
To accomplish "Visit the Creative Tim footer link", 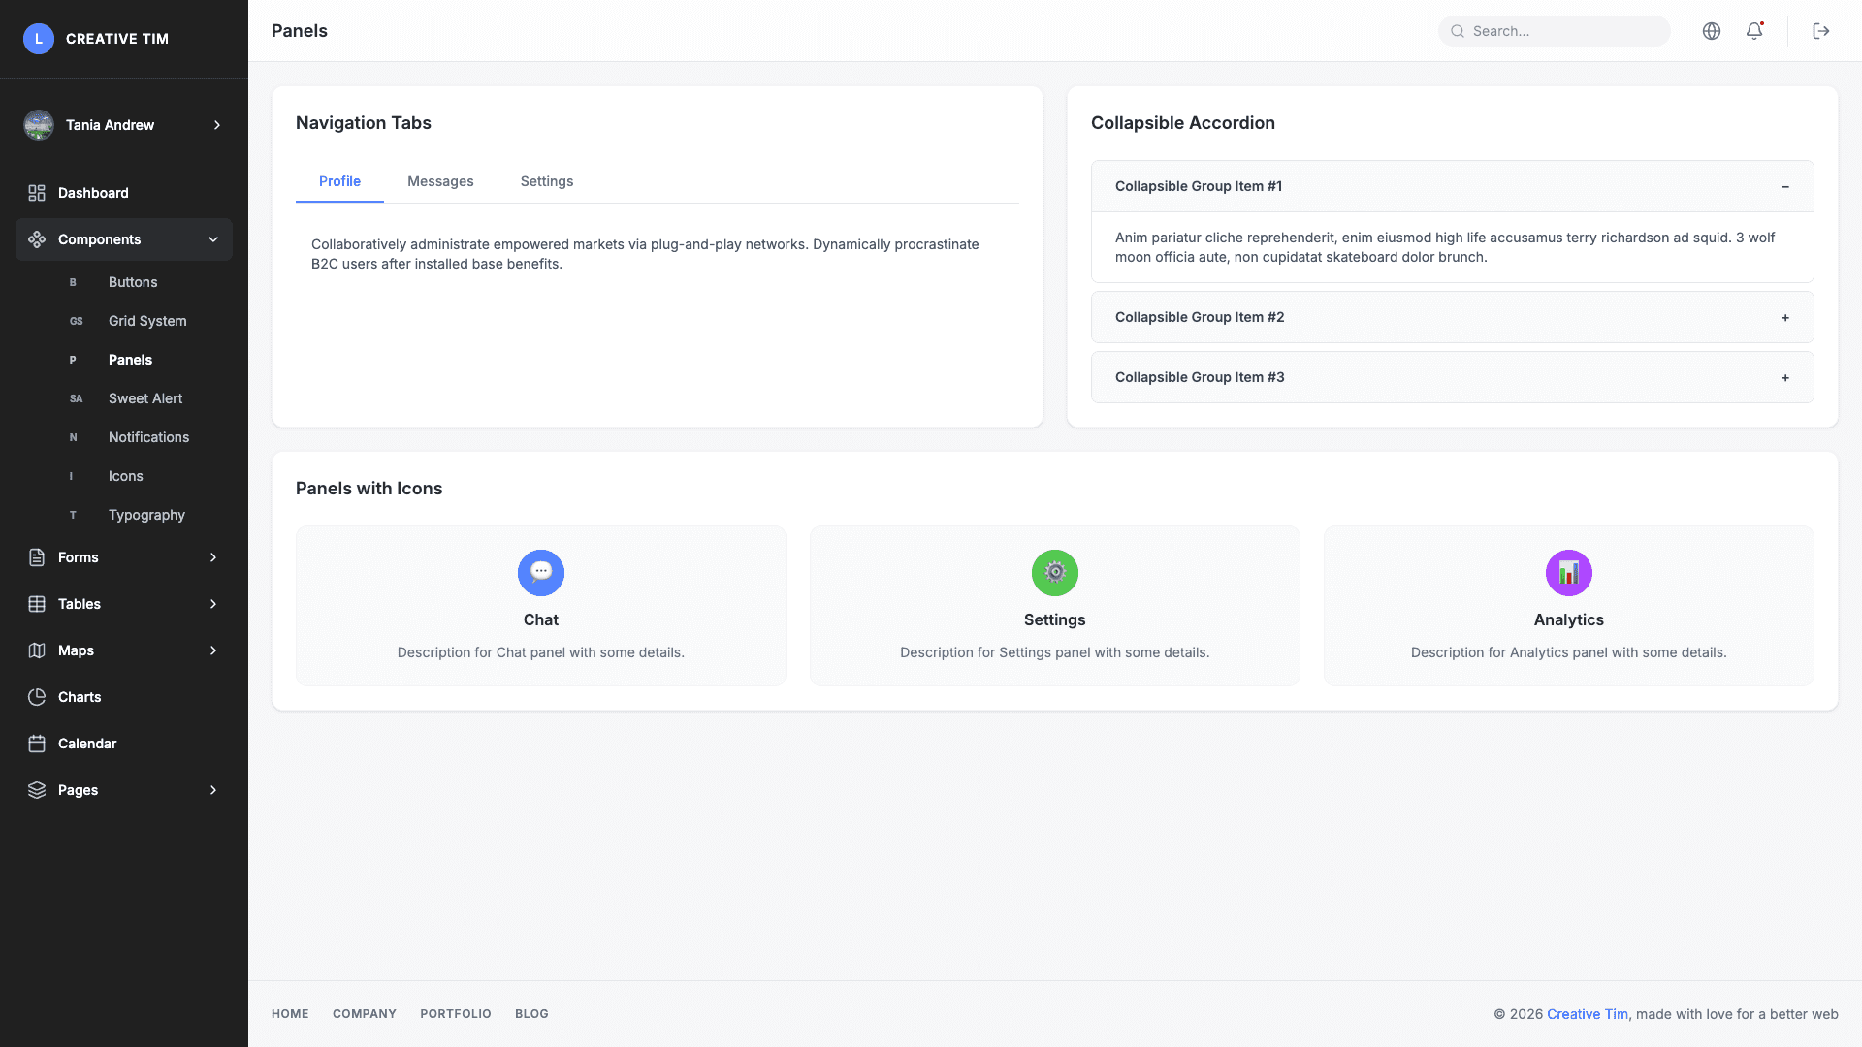I will coord(1587,1014).
